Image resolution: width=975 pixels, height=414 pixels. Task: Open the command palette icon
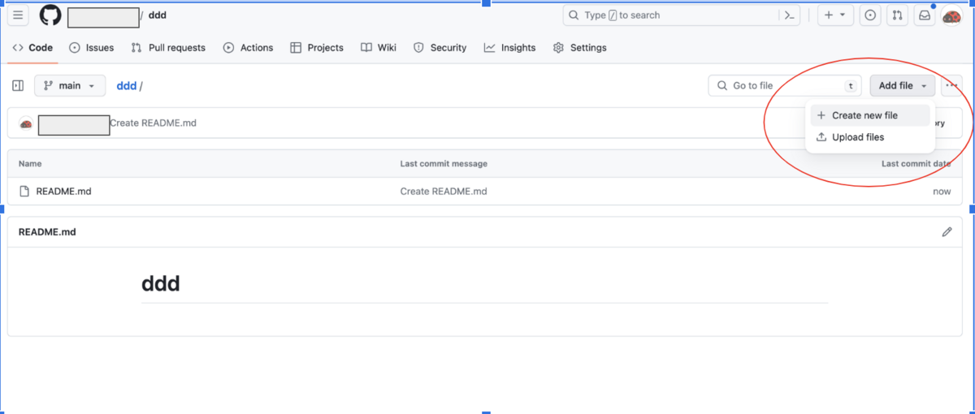(789, 15)
